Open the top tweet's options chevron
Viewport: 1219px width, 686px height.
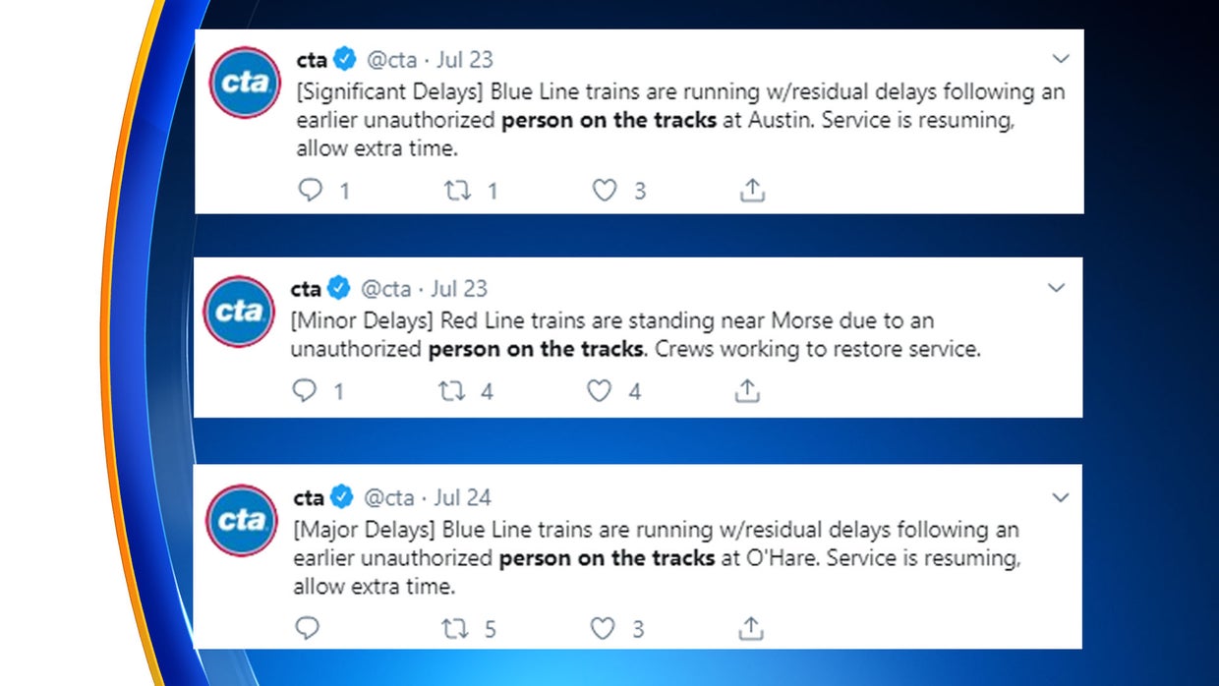pos(1061,59)
